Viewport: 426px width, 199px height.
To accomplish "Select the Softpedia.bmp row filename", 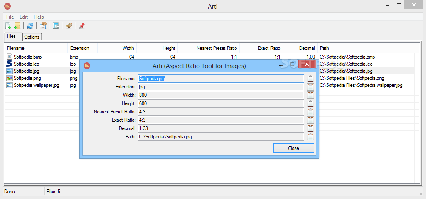I will click(x=28, y=57).
